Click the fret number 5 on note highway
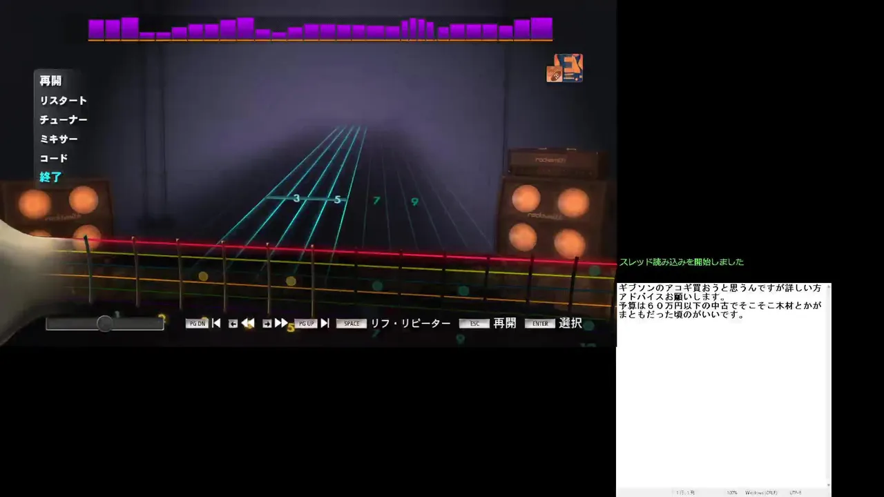The width and height of the screenshot is (884, 497). (x=337, y=199)
